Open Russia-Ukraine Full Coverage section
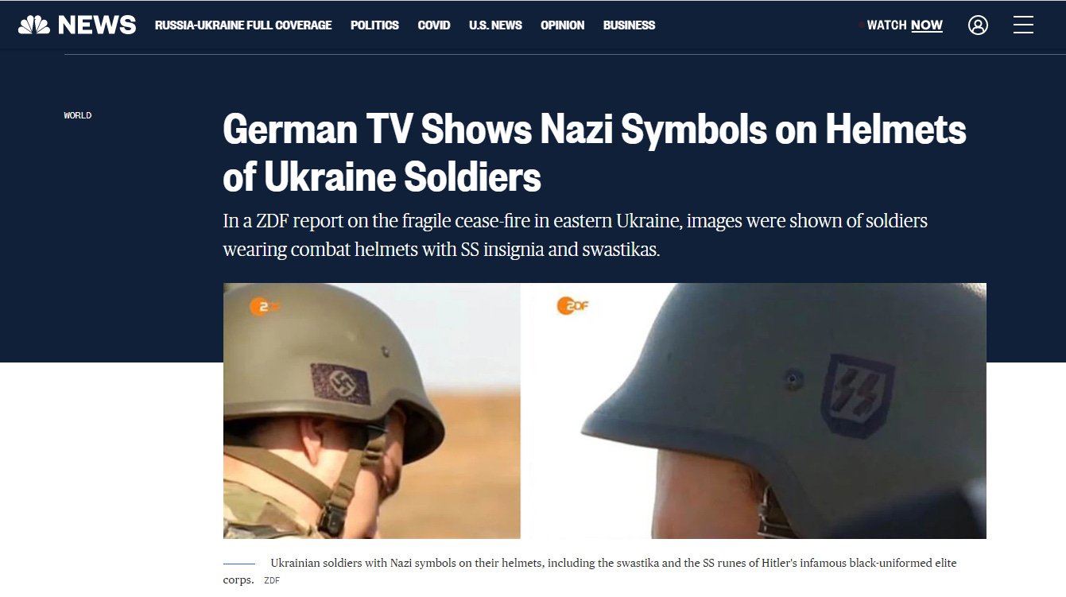1066x597 pixels. 243,25
